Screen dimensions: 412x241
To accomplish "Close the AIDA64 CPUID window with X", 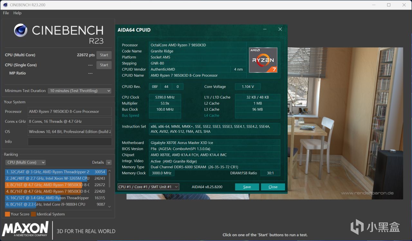I will tap(280, 29).
